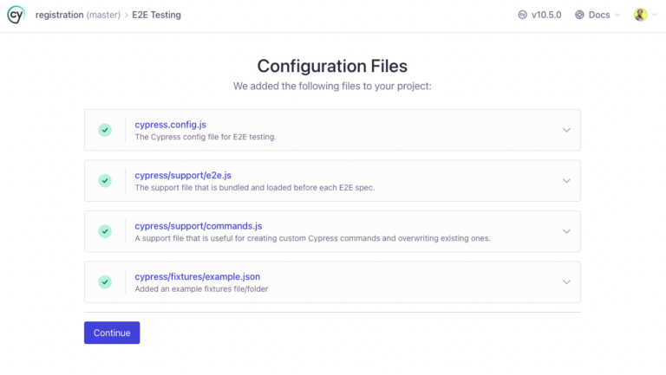
Task: Select the E2E Testing breadcrumb
Action: 156,15
